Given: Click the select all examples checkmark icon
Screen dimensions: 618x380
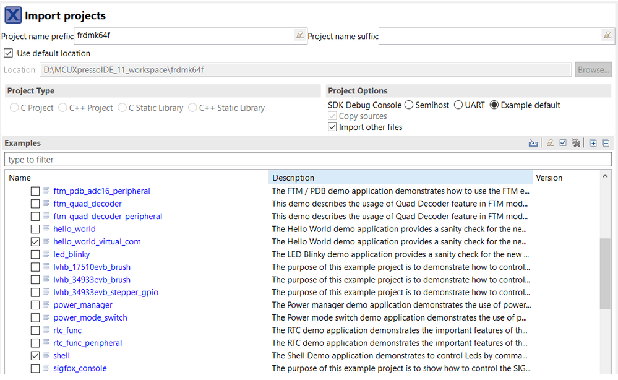Looking at the screenshot, I should click(x=563, y=143).
